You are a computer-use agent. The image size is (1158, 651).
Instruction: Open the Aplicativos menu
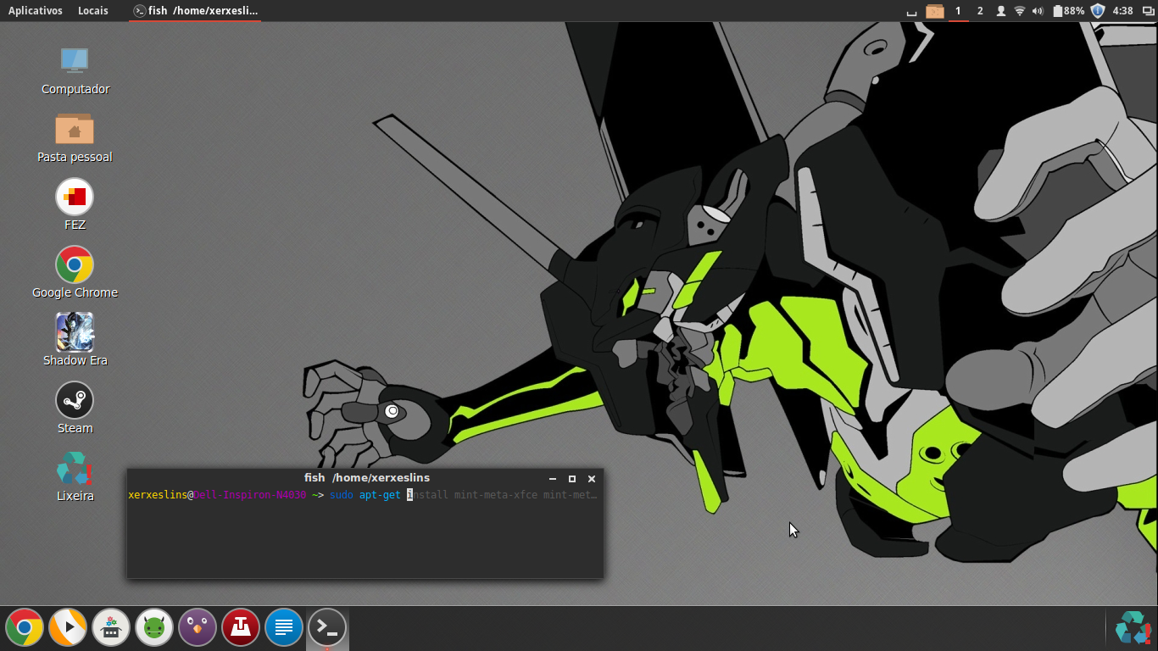(x=36, y=11)
